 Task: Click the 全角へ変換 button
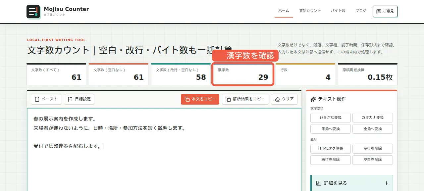pos(373,129)
